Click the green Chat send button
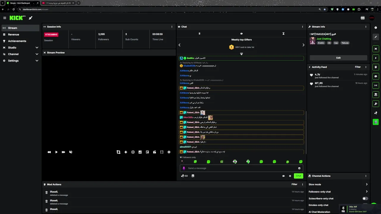 pyautogui.click(x=299, y=176)
